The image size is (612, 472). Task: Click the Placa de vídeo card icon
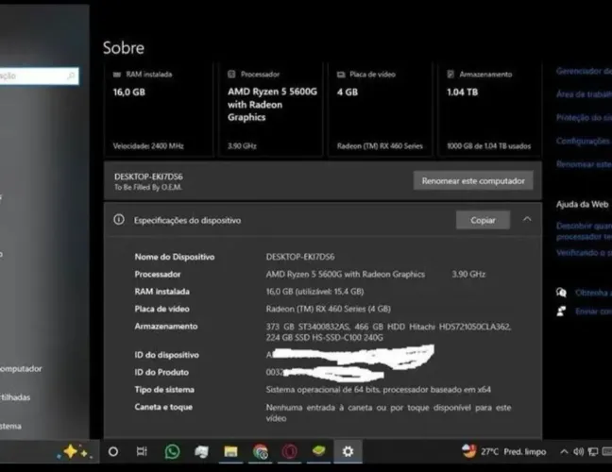pyautogui.click(x=341, y=75)
